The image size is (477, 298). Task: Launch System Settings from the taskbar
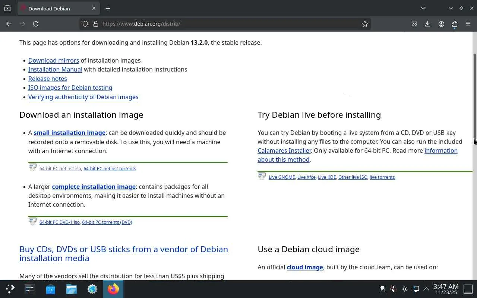pos(92,289)
